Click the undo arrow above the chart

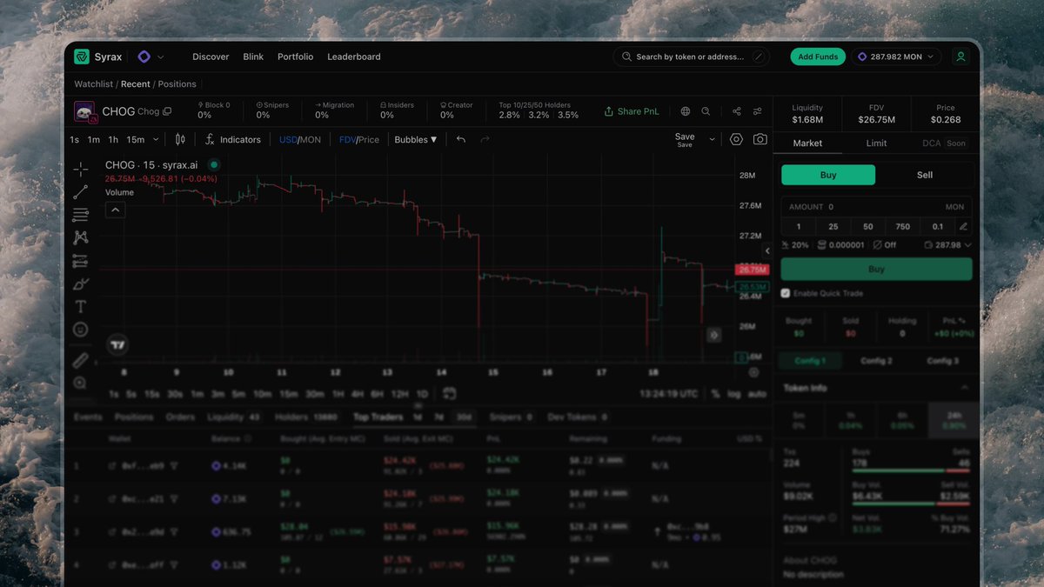coord(460,139)
